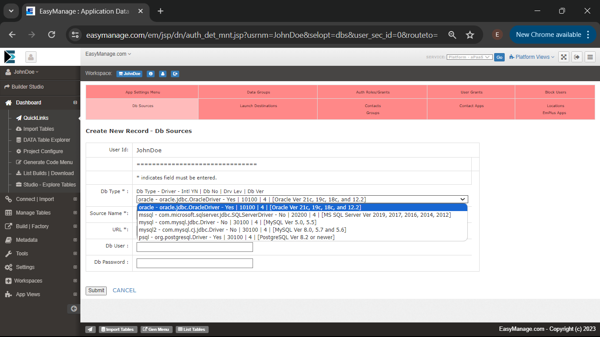Open the Data Groups tab

coord(258,92)
